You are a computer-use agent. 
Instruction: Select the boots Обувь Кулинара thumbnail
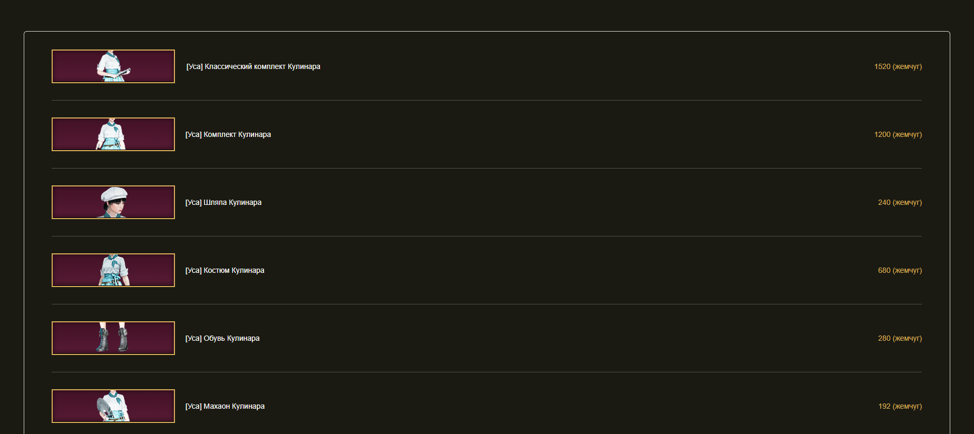113,338
